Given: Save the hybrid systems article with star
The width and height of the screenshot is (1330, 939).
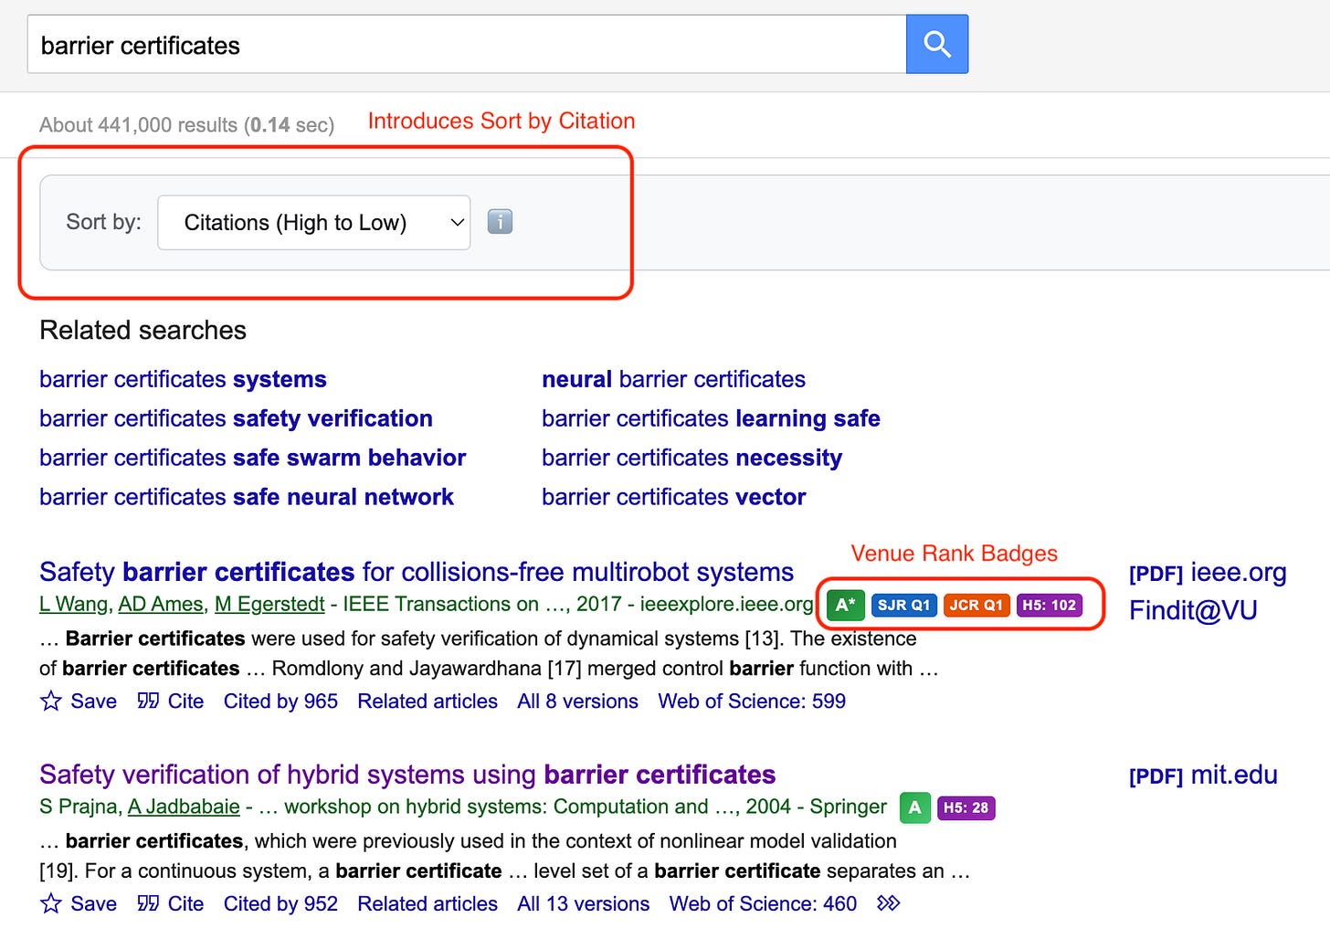Looking at the screenshot, I should tap(79, 903).
